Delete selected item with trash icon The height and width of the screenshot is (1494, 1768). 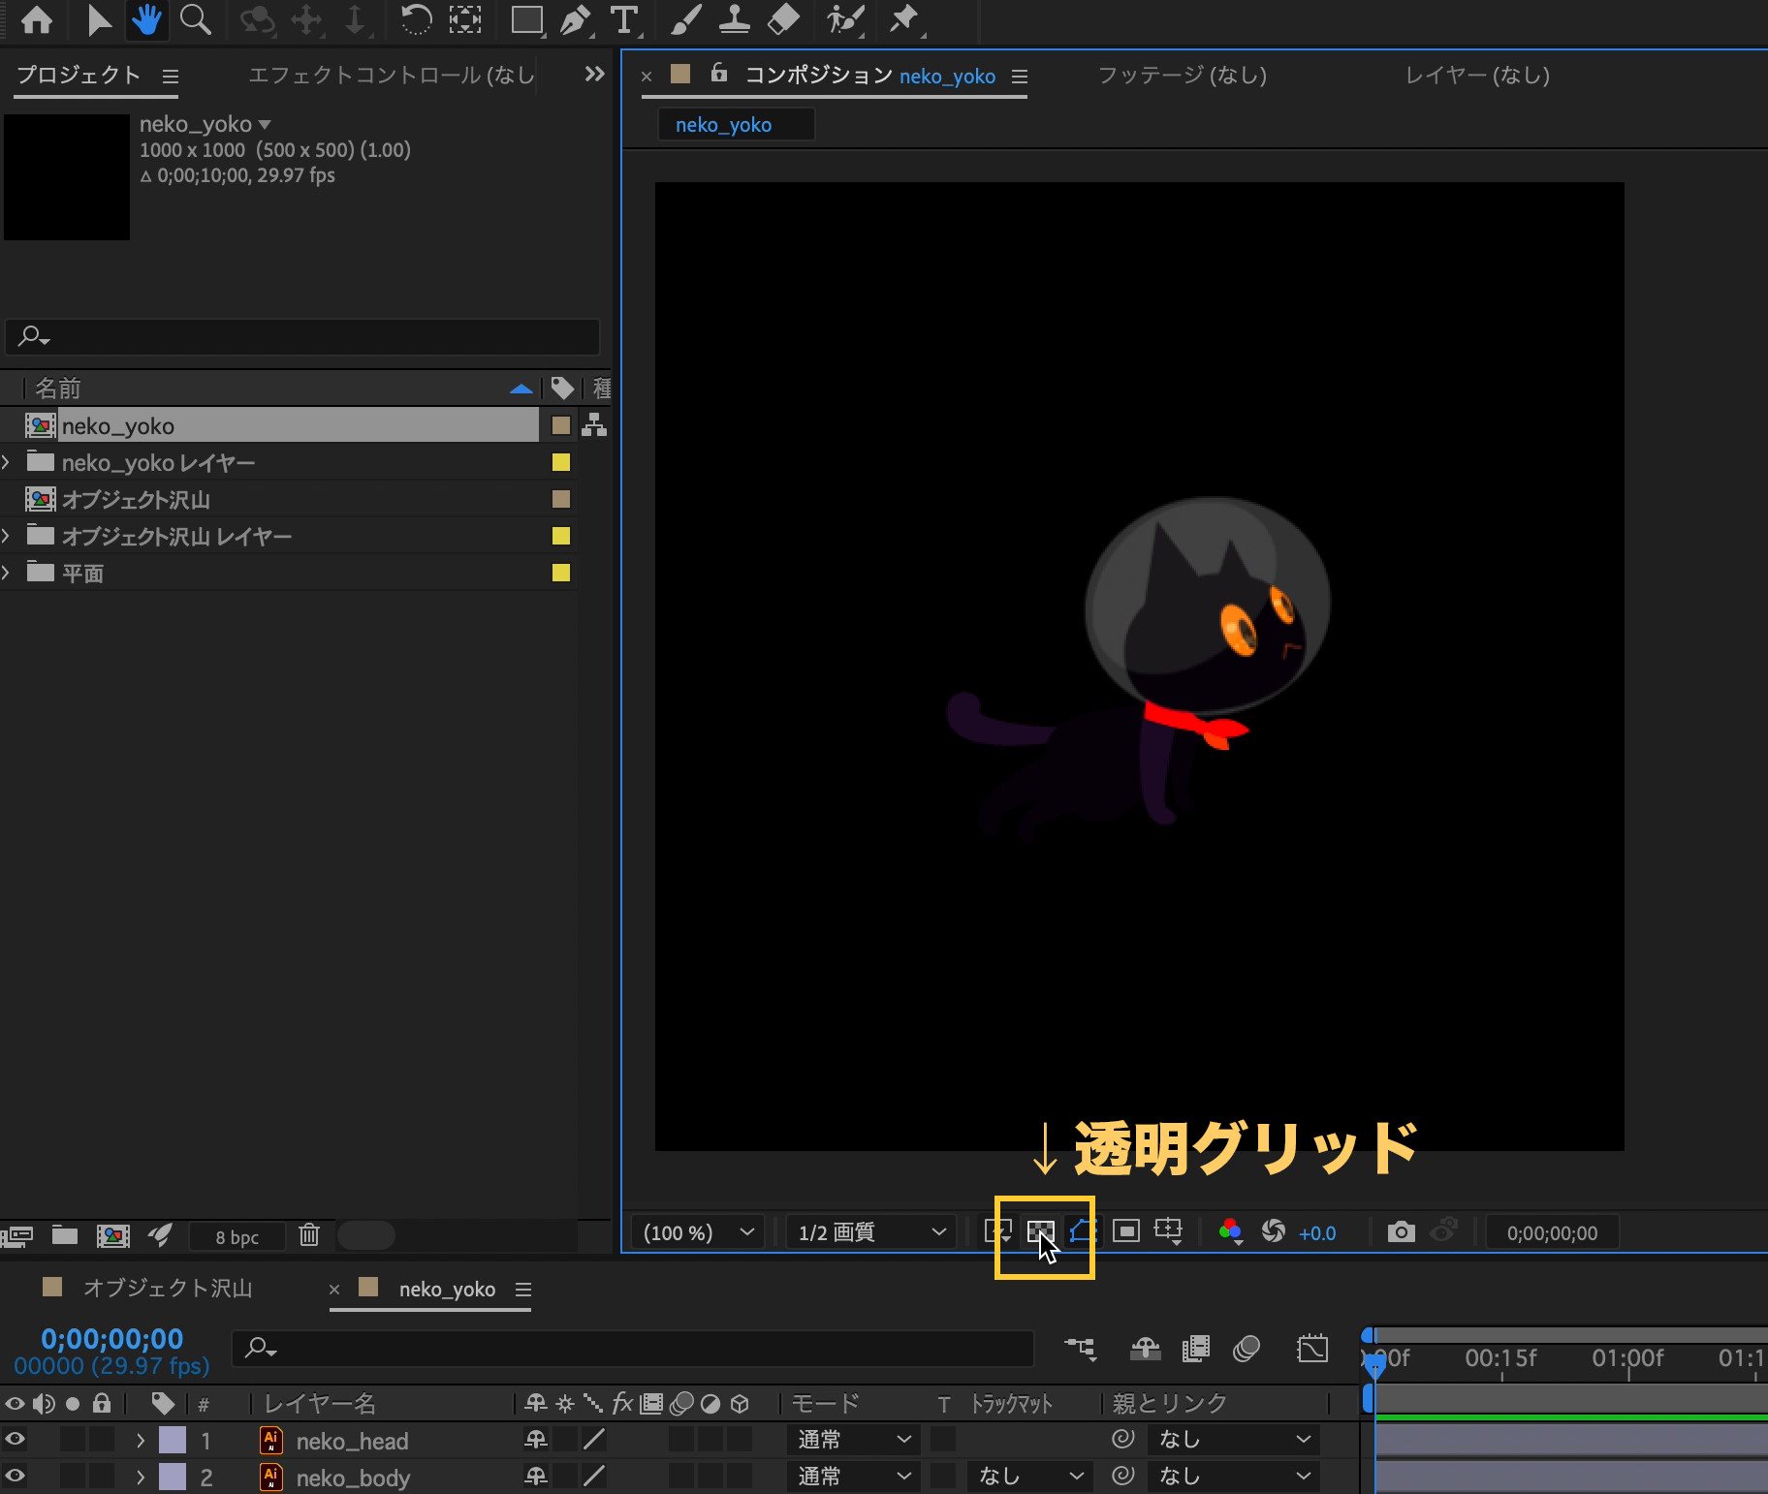(x=309, y=1235)
